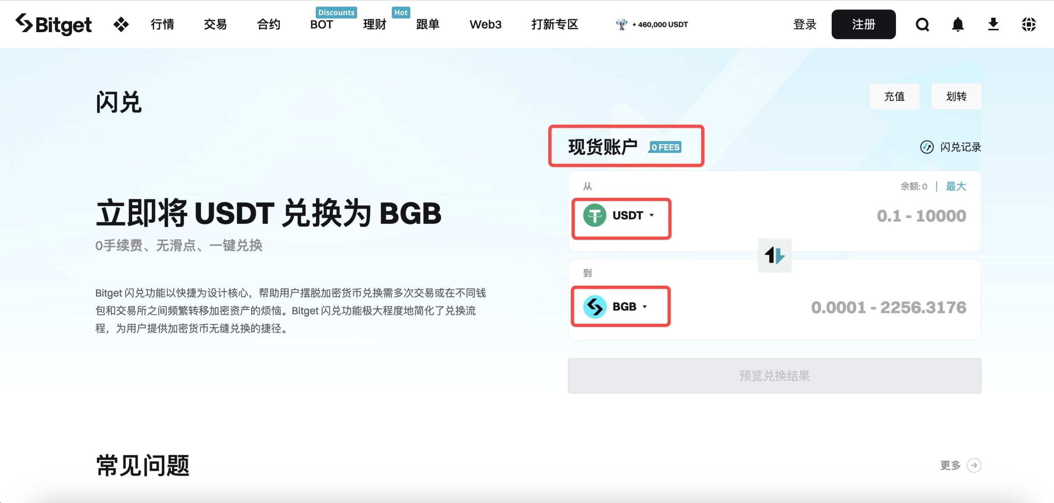
Task: Open the language globe icon
Action: (1028, 25)
